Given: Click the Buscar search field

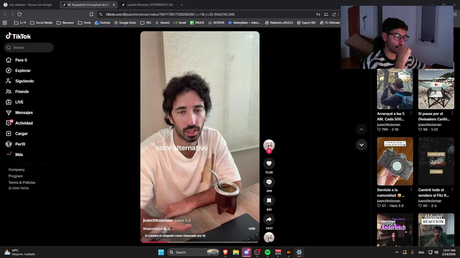Looking at the screenshot, I should [29, 48].
